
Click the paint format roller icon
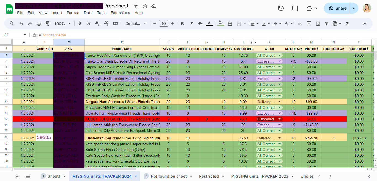tap(47, 24)
